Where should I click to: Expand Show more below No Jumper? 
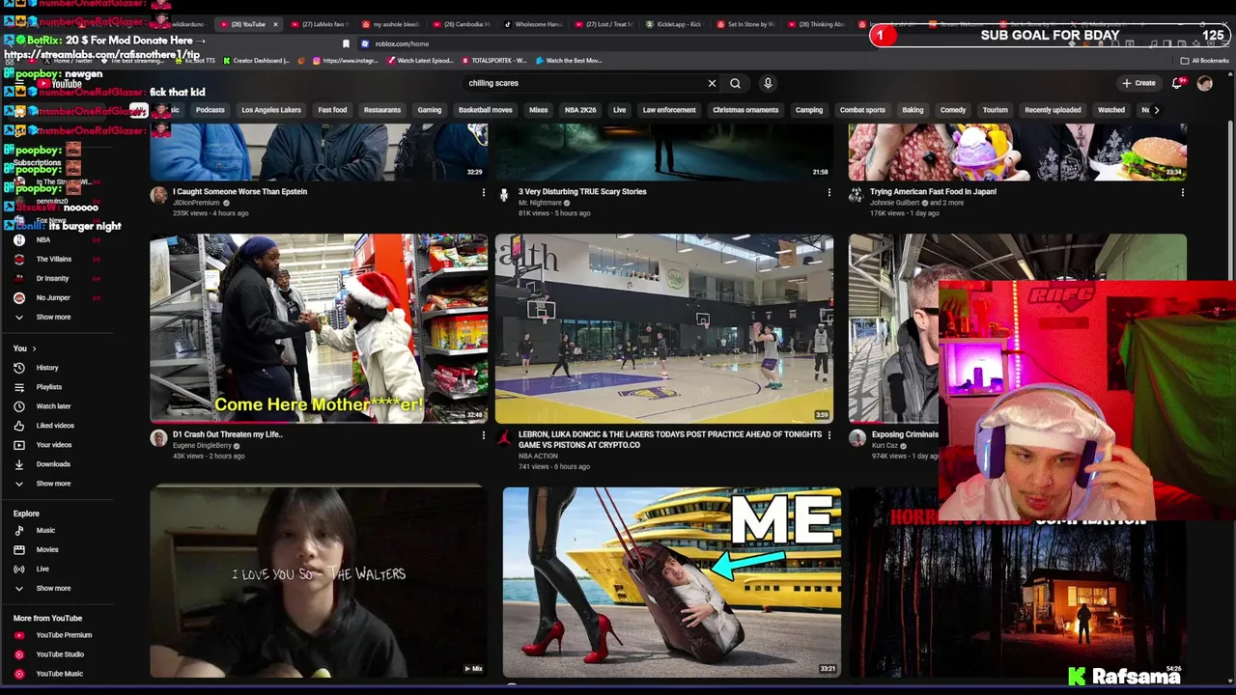[53, 317]
